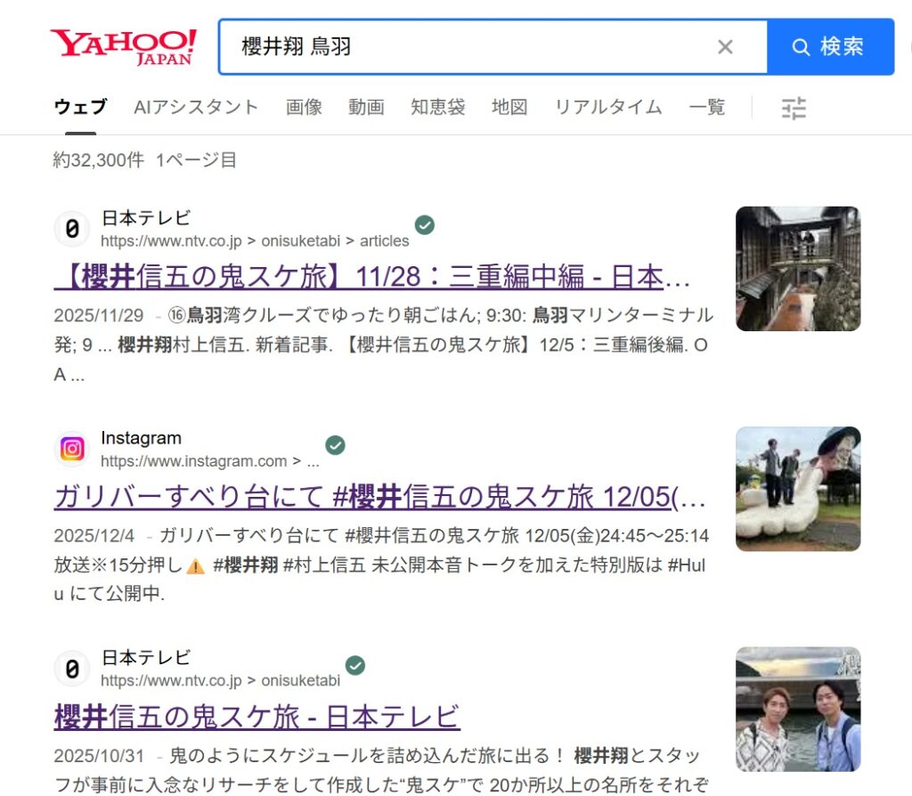Expand the 一覧 menu of services
The image size is (912, 796).
[x=707, y=108]
